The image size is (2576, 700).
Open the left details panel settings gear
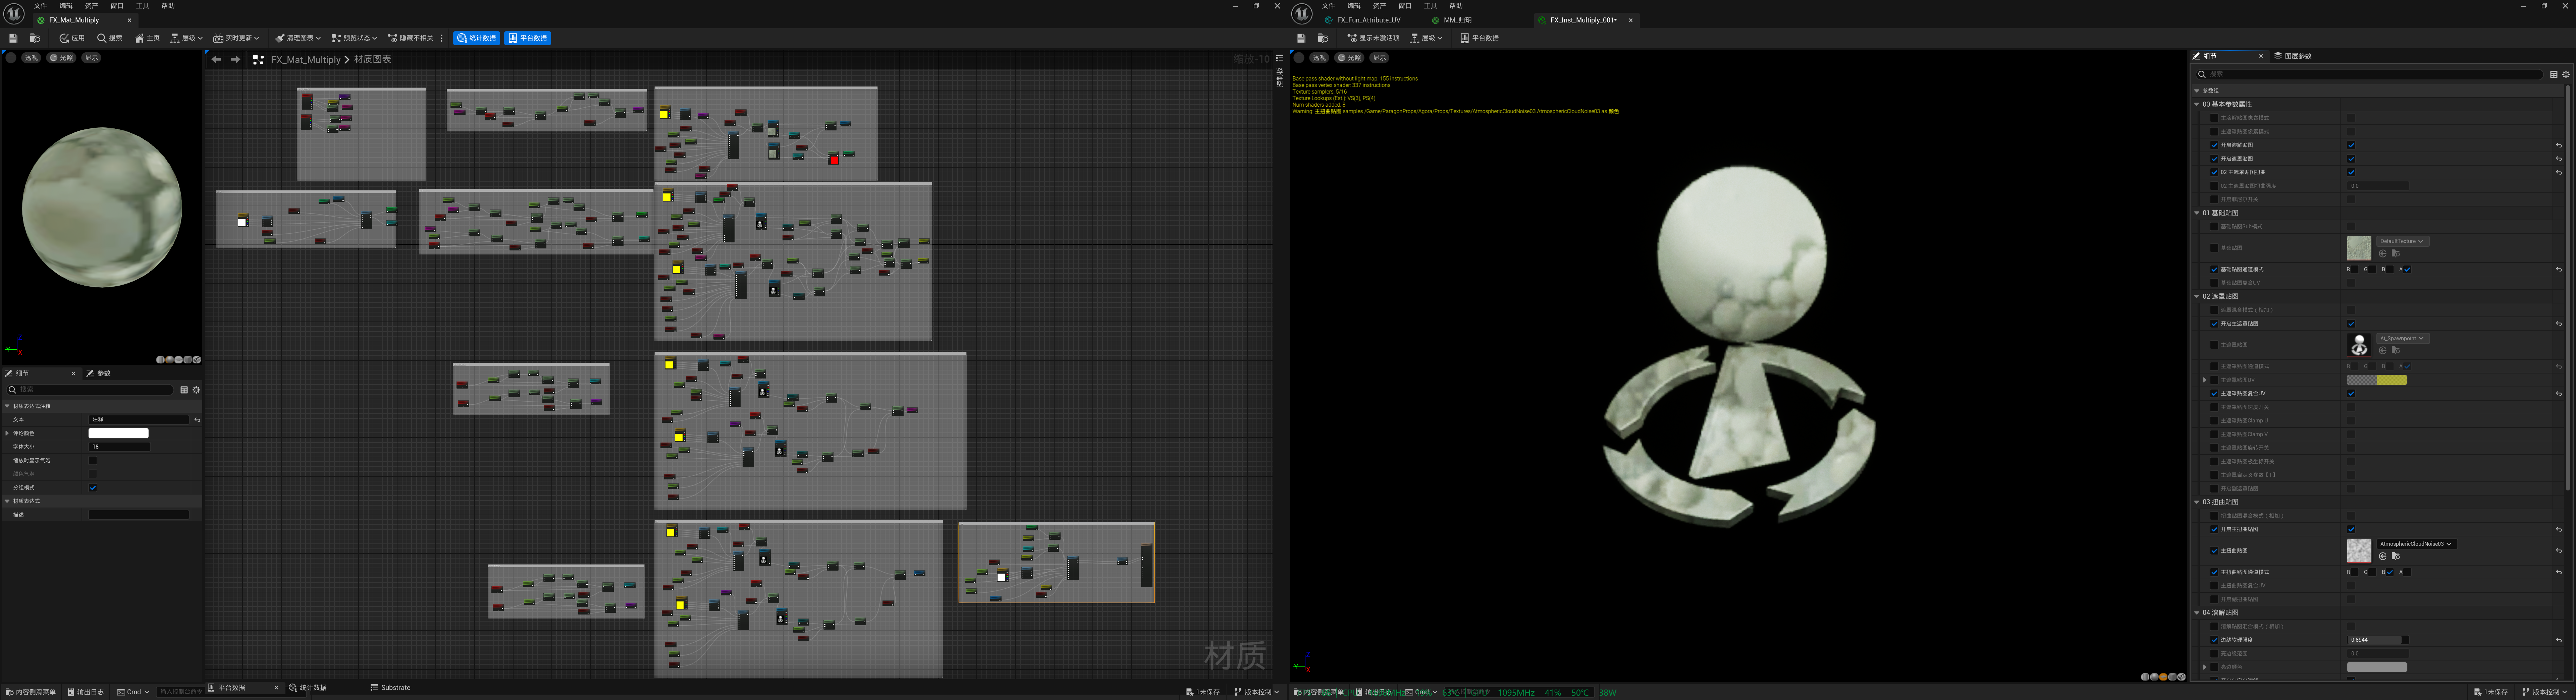coord(196,390)
